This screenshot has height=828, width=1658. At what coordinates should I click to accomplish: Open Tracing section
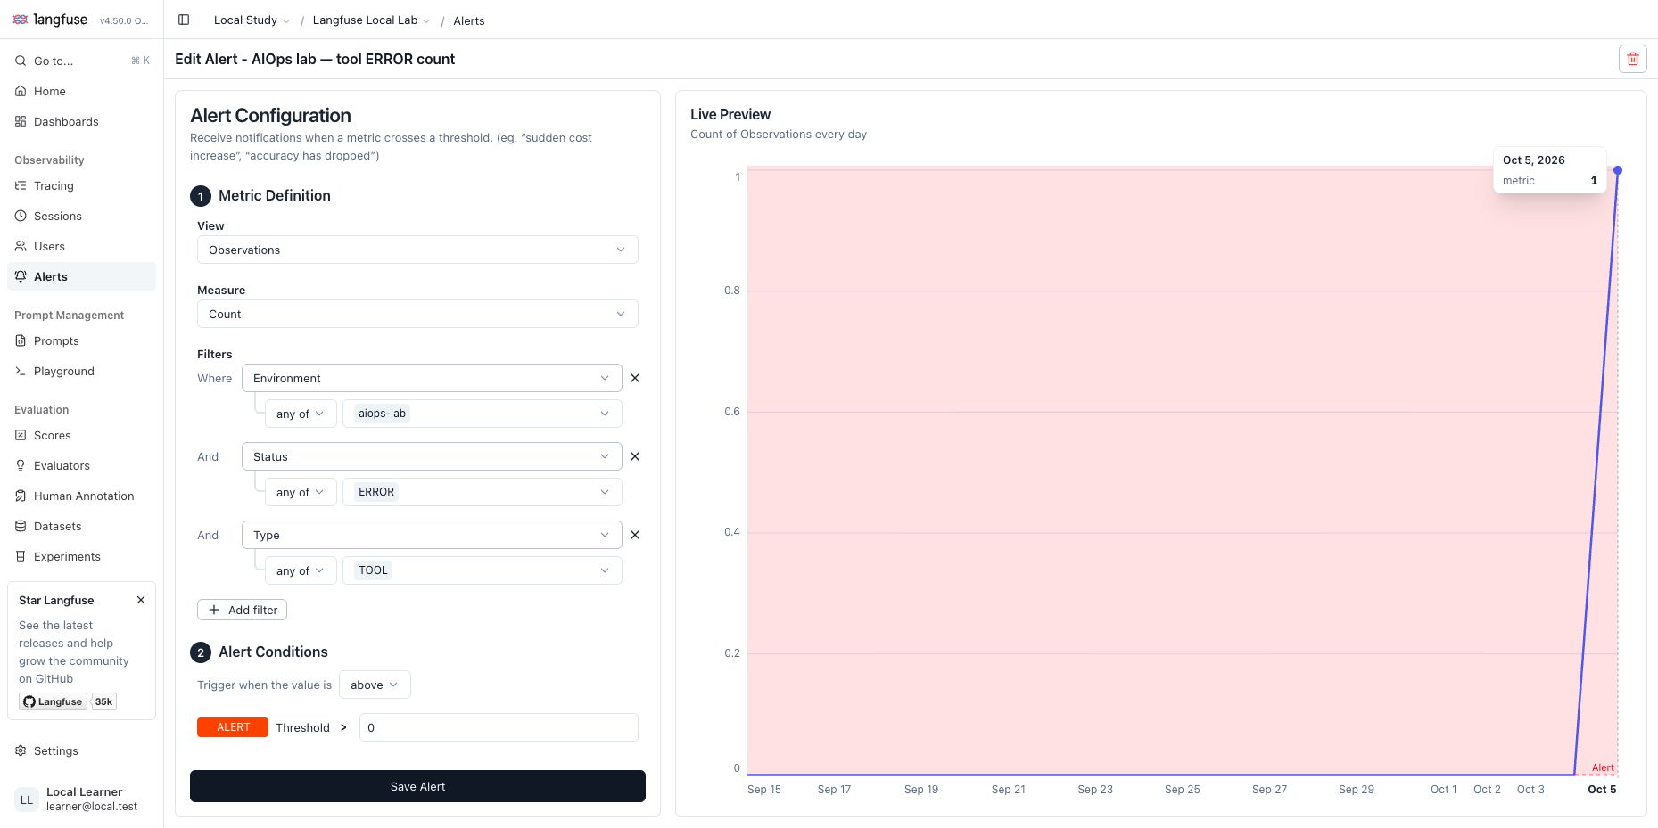82,185
